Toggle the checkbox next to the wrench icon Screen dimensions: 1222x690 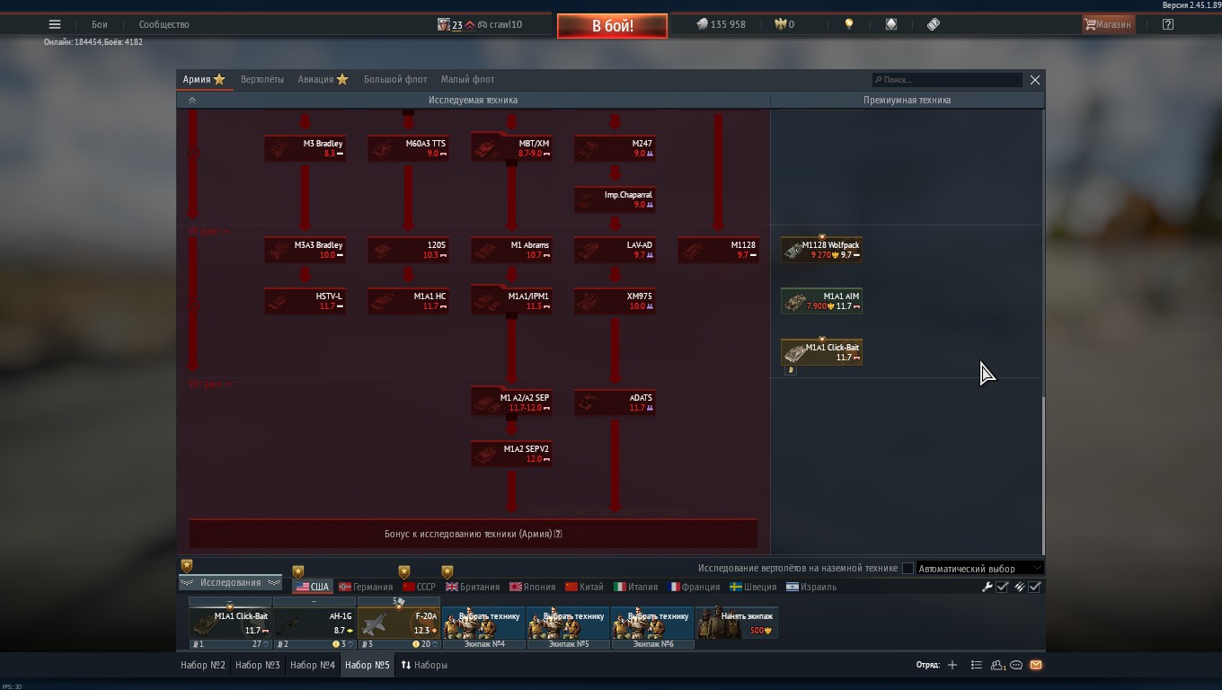[1003, 587]
